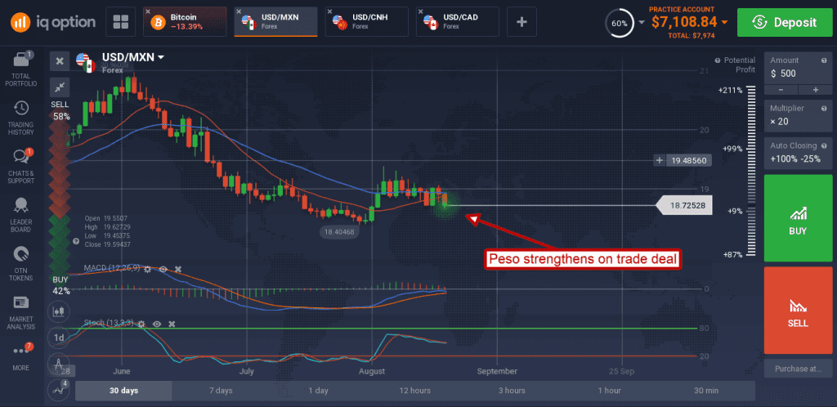The width and height of the screenshot is (837, 407).
Task: Close the USD/CNH tab
Action: coord(330,11)
